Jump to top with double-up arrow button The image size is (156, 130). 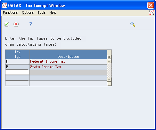[109, 57]
